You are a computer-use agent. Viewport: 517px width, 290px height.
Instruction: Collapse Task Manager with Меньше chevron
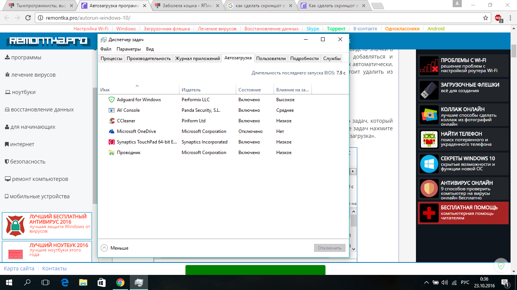tap(104, 248)
